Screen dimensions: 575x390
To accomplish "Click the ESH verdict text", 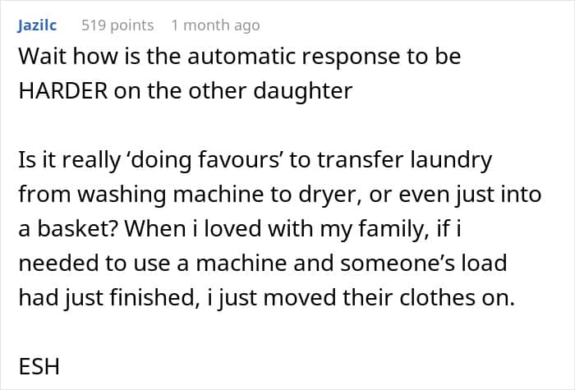I will (x=39, y=367).
